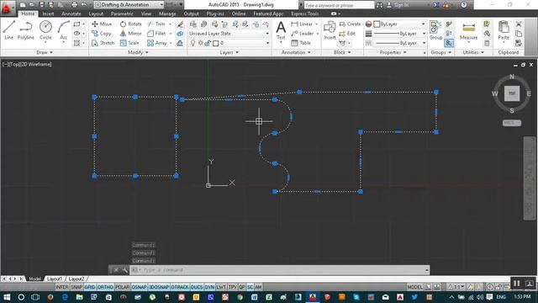
Task: Expand the Annotation panel
Action: click(x=296, y=52)
